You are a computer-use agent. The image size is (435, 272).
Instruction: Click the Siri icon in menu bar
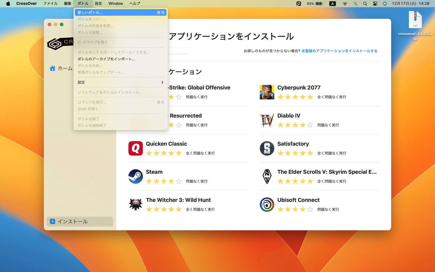click(x=385, y=4)
